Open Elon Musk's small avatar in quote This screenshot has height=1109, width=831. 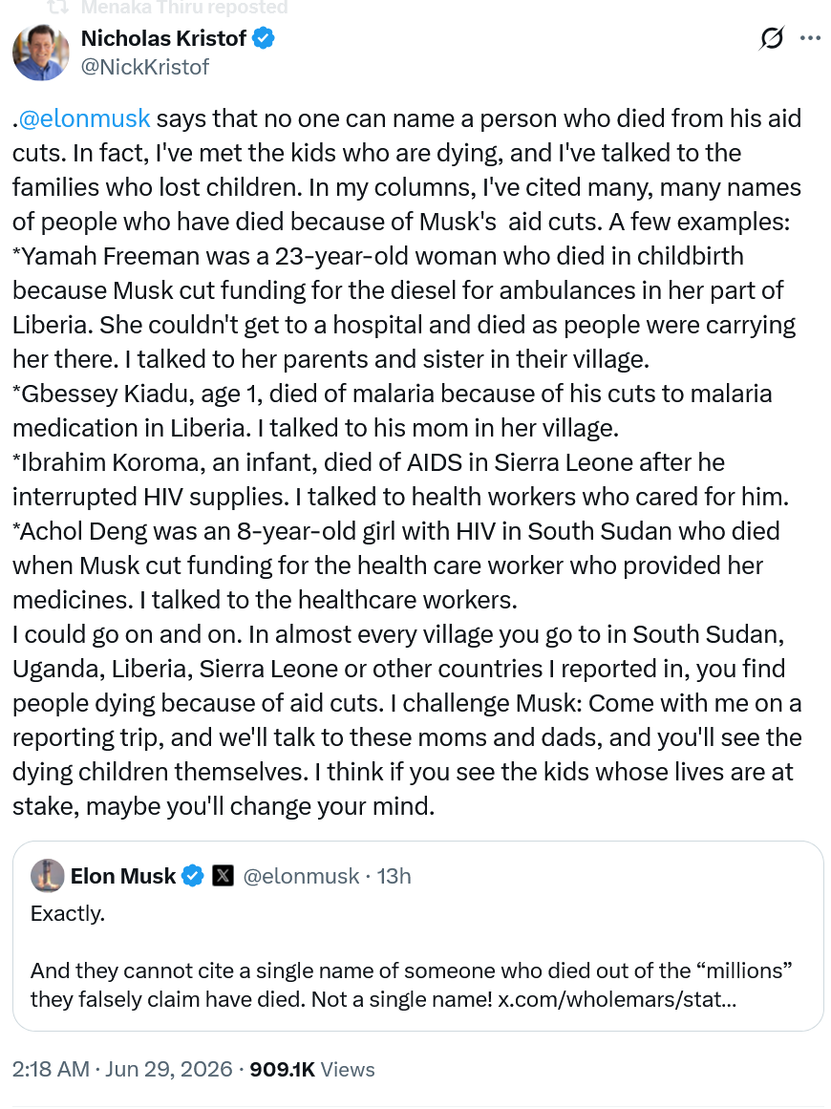click(48, 876)
